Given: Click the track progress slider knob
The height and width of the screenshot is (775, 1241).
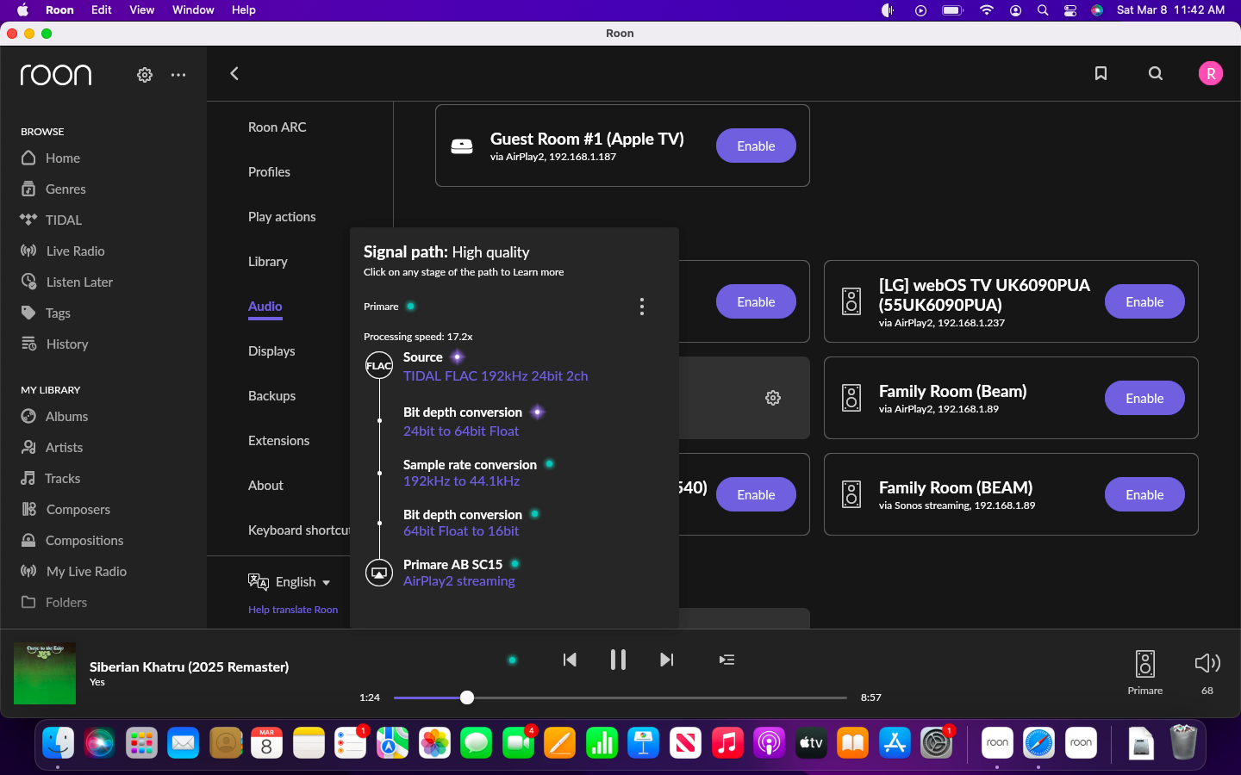Looking at the screenshot, I should click(467, 697).
